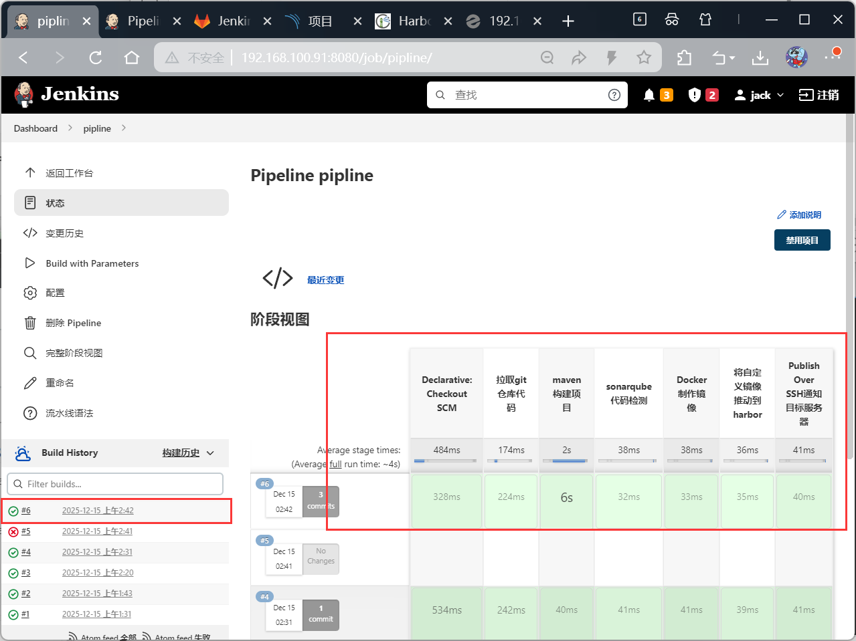Click the 添加说明 link
Image resolution: width=856 pixels, height=641 pixels.
[799, 215]
